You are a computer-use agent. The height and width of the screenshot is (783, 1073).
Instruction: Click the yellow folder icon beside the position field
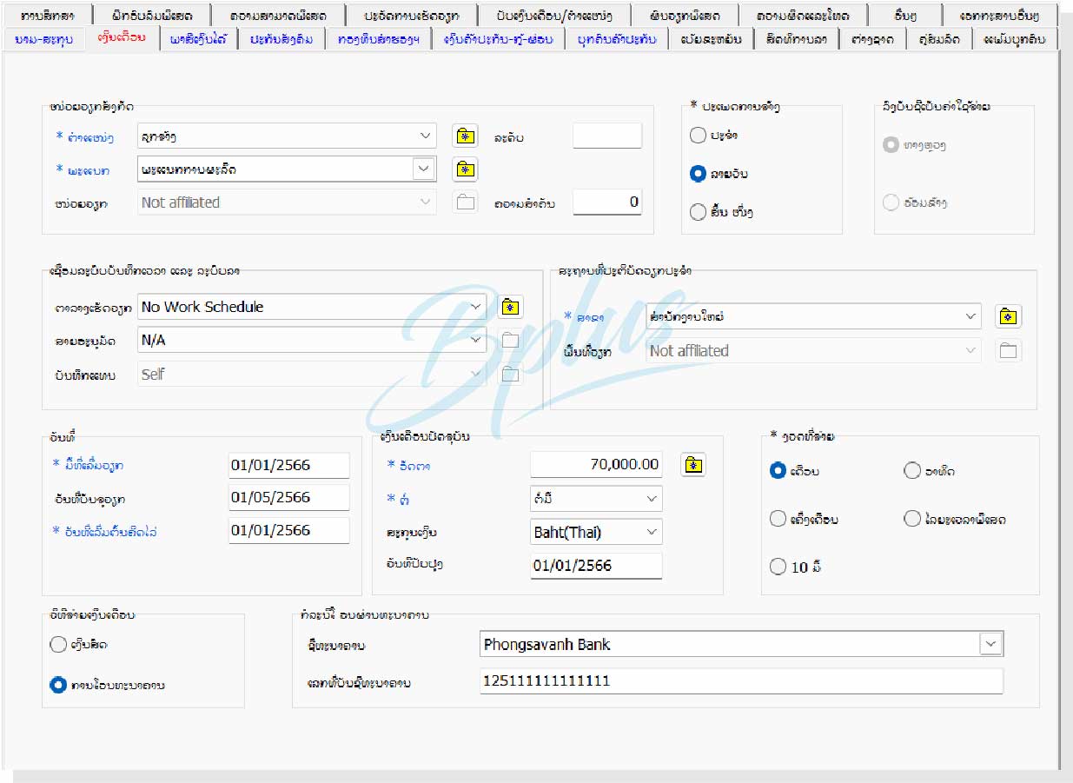(466, 136)
